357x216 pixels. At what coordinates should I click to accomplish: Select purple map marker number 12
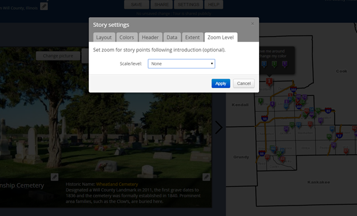(304, 98)
